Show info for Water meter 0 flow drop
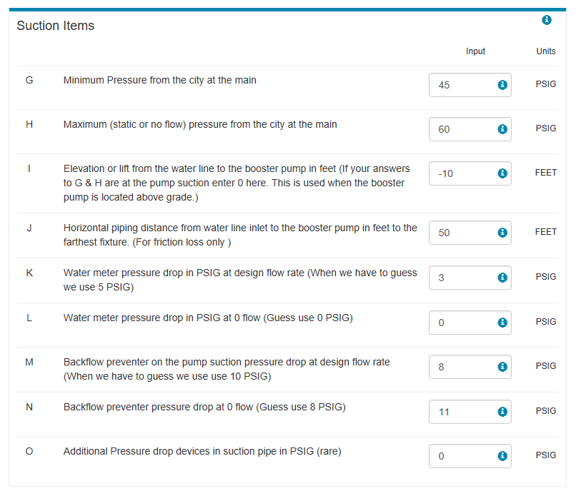This screenshot has width=586, height=501. (502, 322)
